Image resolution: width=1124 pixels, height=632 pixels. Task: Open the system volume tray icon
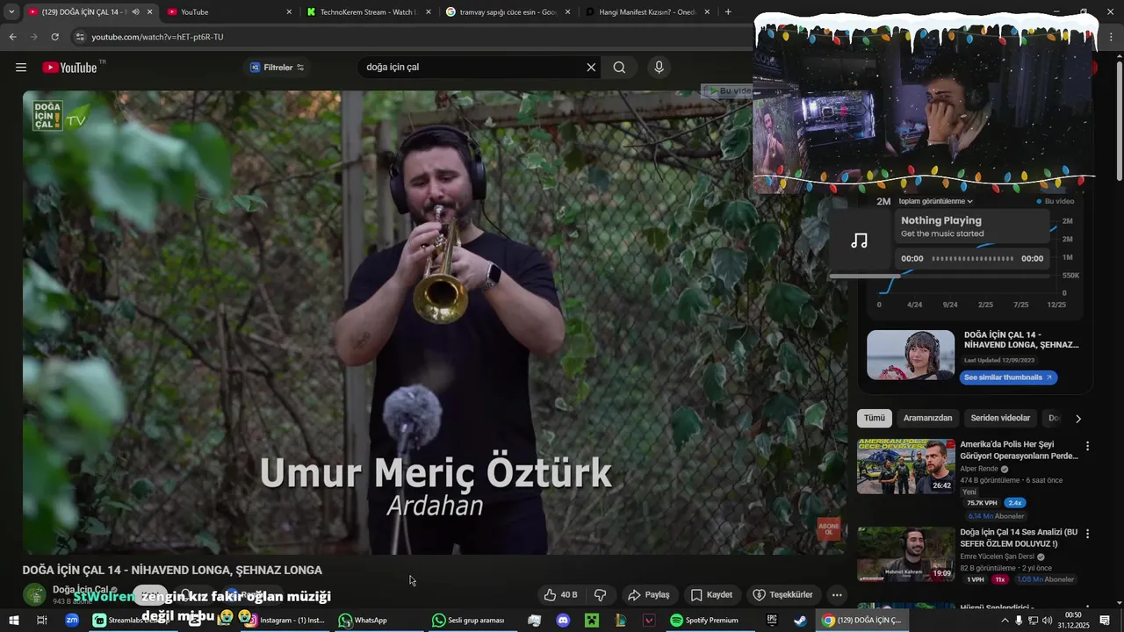tap(1047, 621)
